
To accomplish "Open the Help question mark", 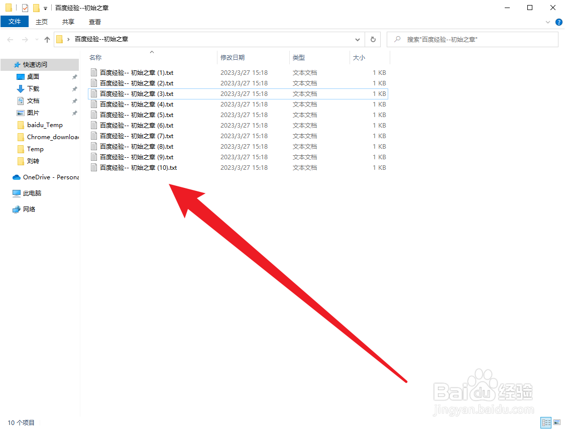I will point(558,22).
